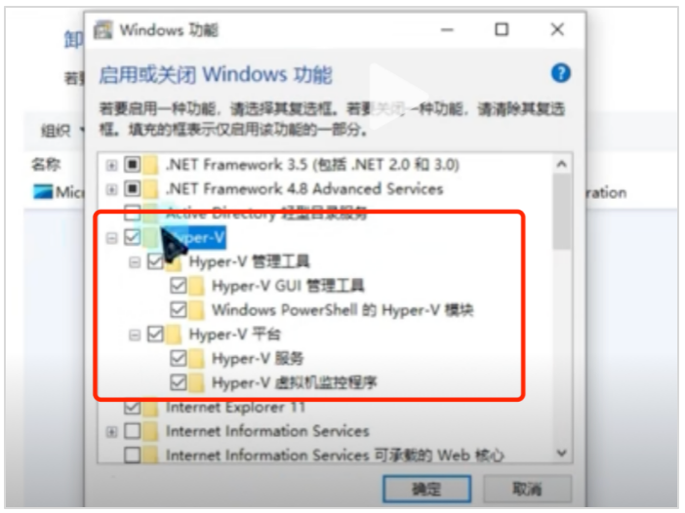Toggle the Internet Explorer 11 checkbox
Image resolution: width=685 pixels, height=513 pixels.
point(133,408)
